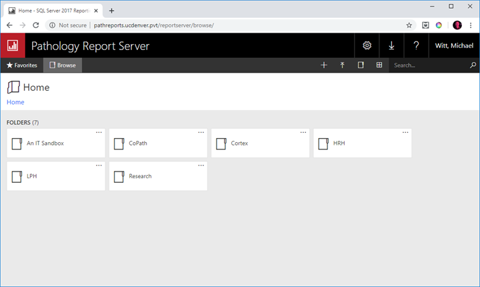The image size is (480, 287).
Task: Open ellipsis menu for LPH folder
Action: point(99,166)
